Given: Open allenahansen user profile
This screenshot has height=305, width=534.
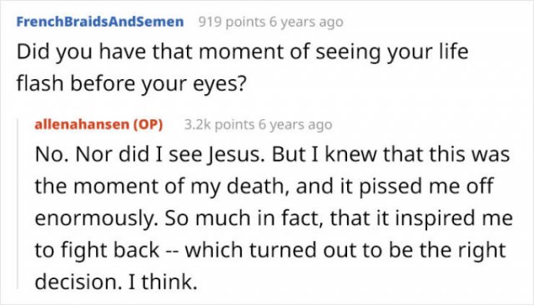Looking at the screenshot, I should [x=82, y=124].
